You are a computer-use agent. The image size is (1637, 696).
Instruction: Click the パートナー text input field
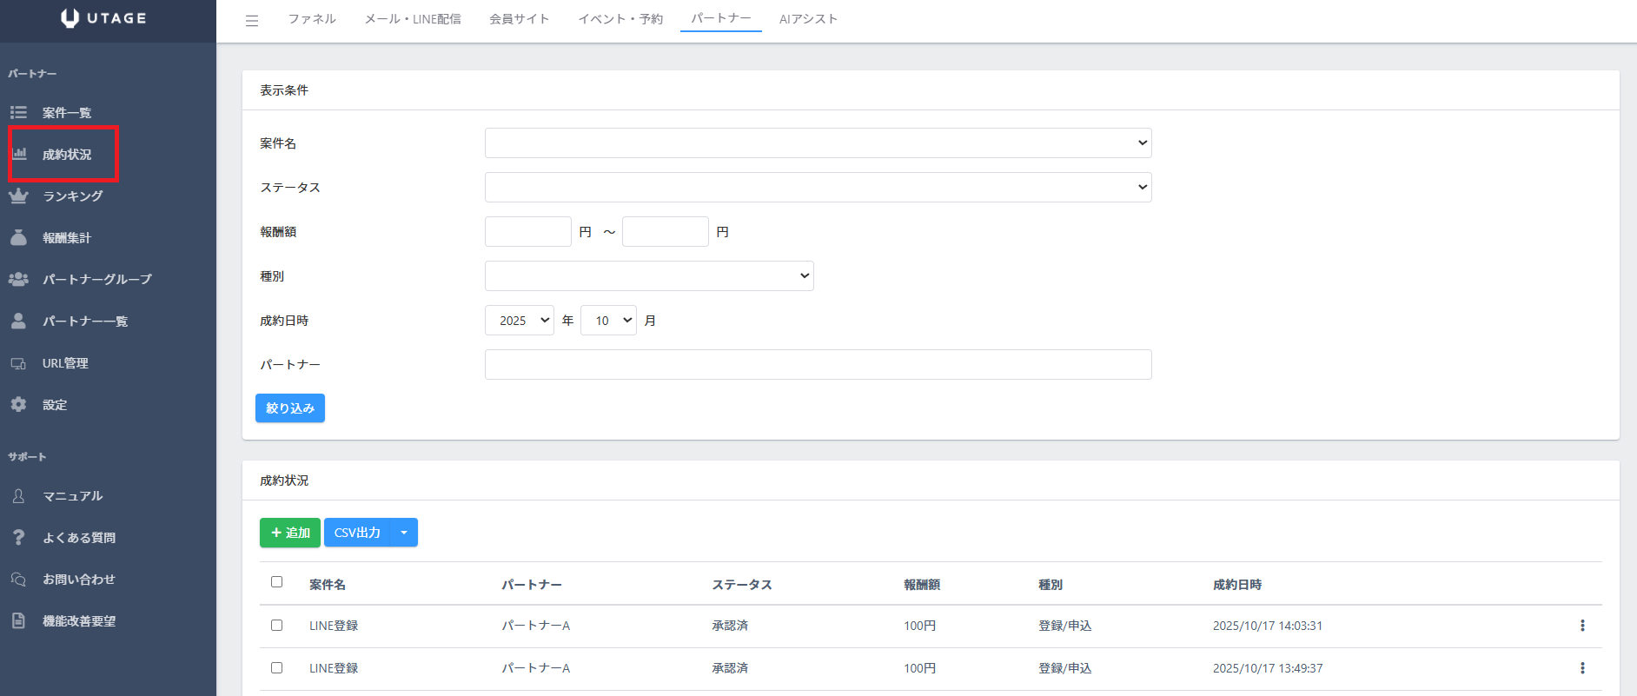(x=818, y=365)
